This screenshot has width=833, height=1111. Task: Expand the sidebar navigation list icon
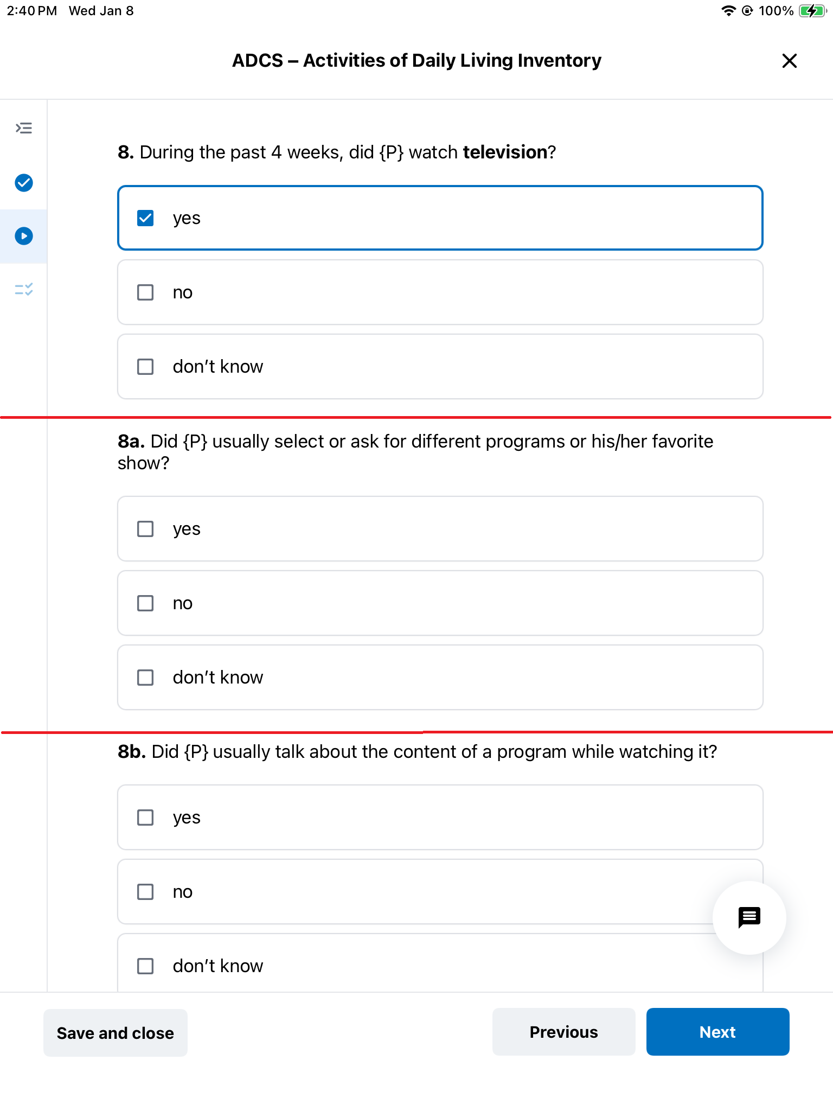24,129
